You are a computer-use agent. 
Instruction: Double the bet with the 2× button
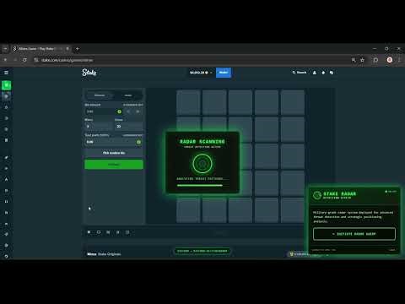[x=138, y=111]
